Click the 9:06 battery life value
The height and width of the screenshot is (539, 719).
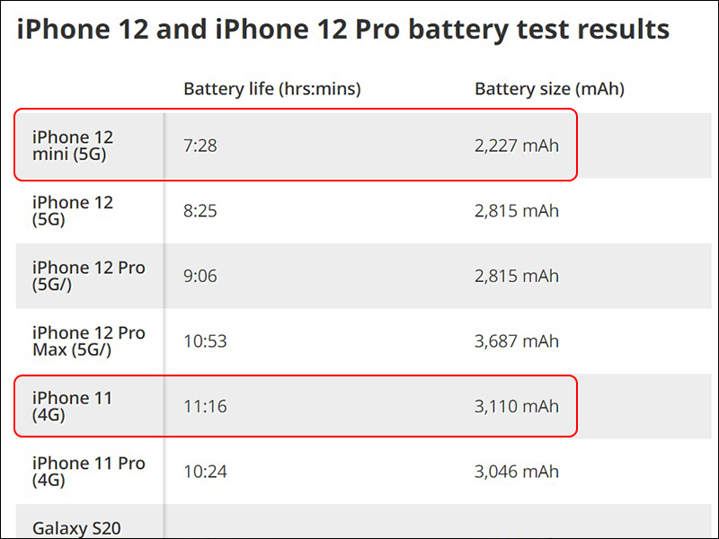coord(200,276)
